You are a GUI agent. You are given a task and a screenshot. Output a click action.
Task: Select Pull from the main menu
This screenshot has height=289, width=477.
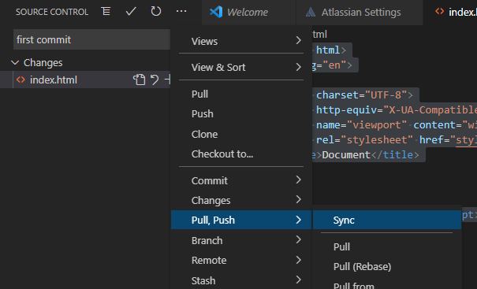pos(241,94)
